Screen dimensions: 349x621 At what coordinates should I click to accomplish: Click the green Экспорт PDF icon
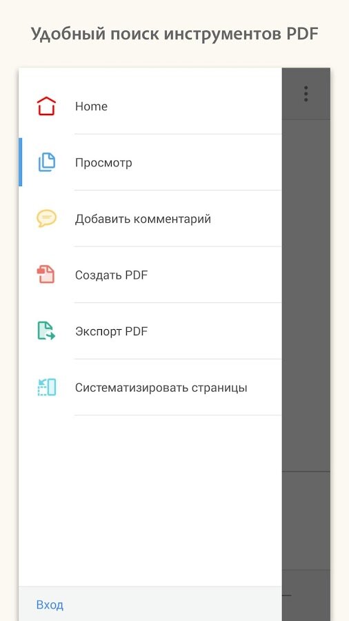click(46, 331)
